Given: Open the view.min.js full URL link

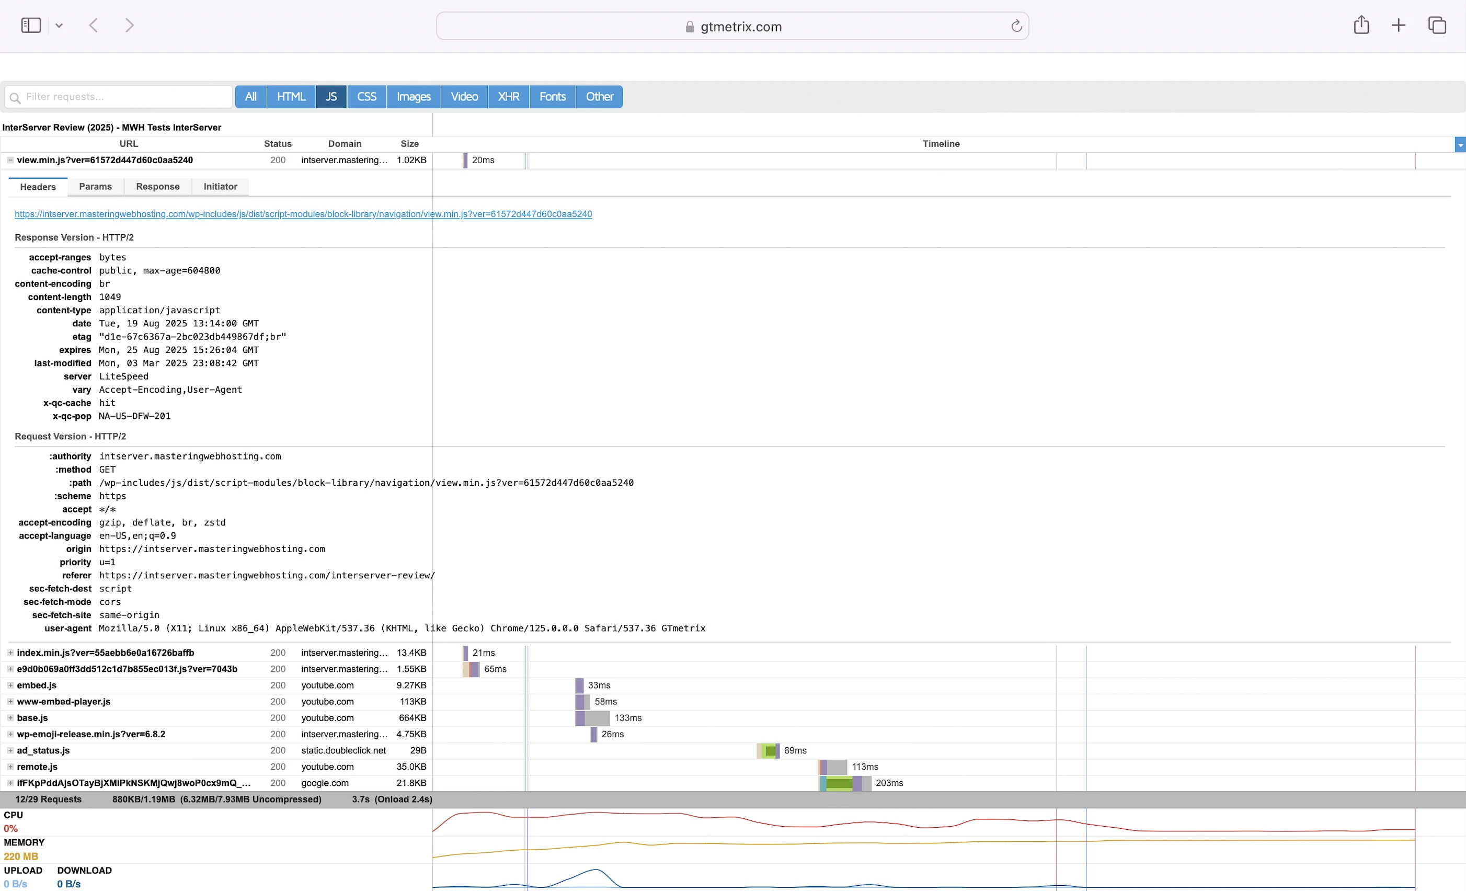Looking at the screenshot, I should point(303,214).
